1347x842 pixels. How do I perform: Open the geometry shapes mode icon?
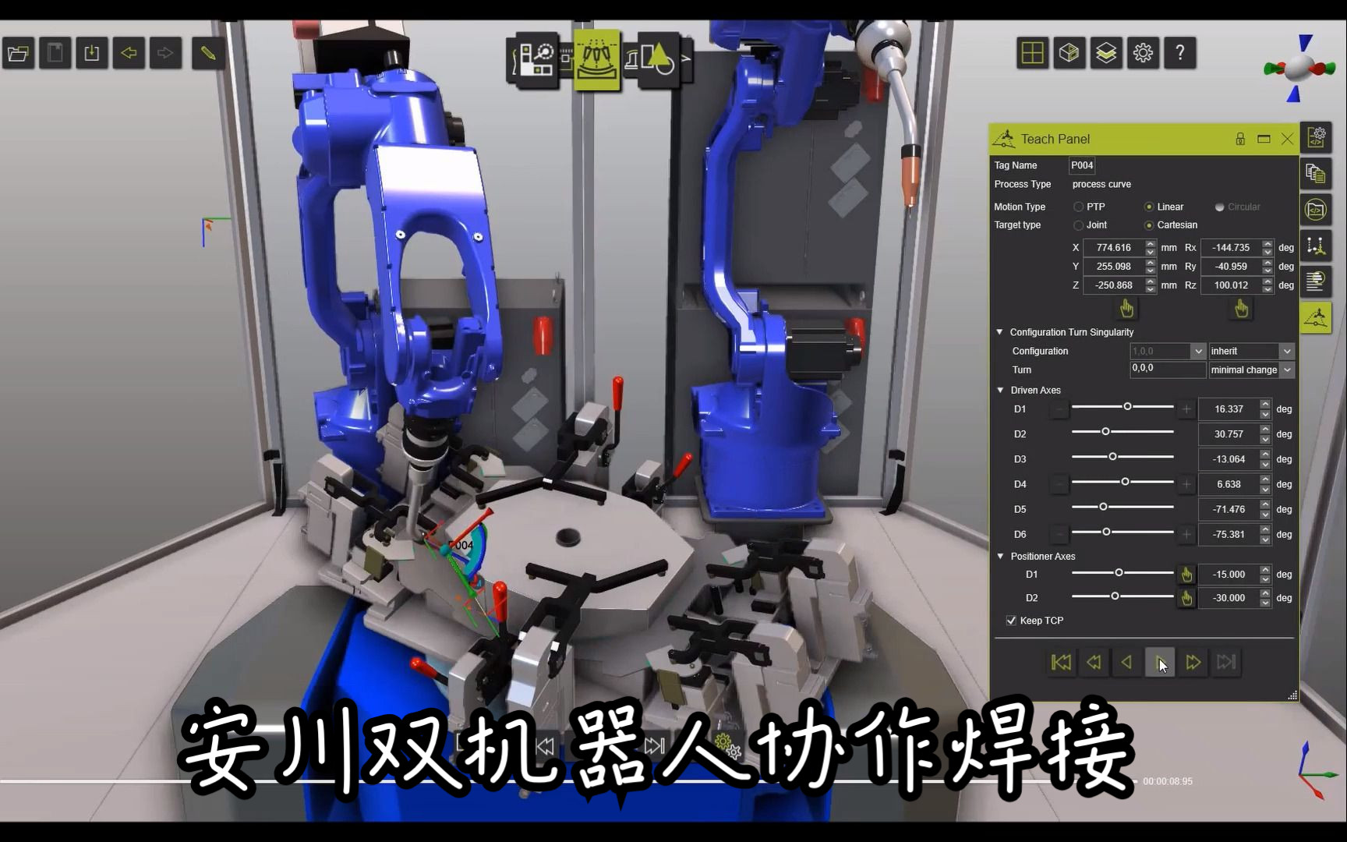tap(658, 60)
